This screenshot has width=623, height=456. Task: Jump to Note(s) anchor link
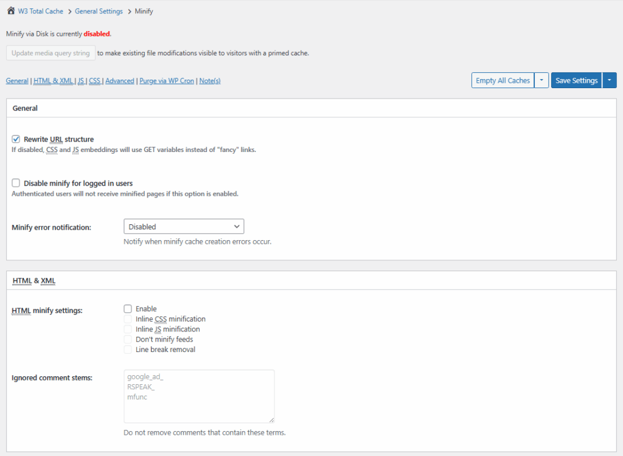point(210,81)
